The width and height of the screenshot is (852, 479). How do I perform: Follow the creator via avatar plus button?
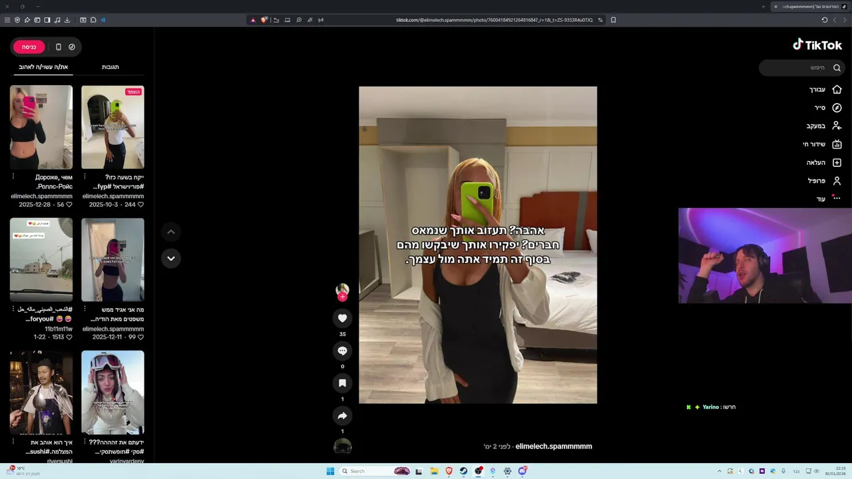342,297
